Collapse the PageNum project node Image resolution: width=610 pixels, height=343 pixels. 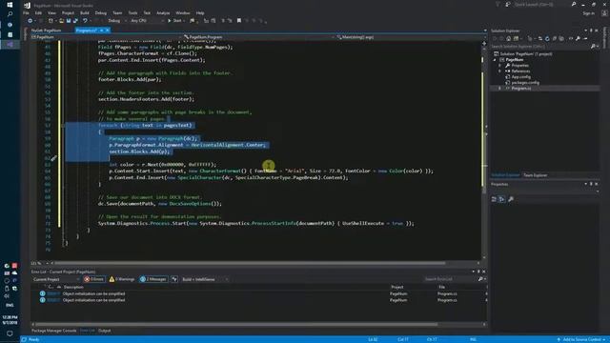(x=495, y=60)
